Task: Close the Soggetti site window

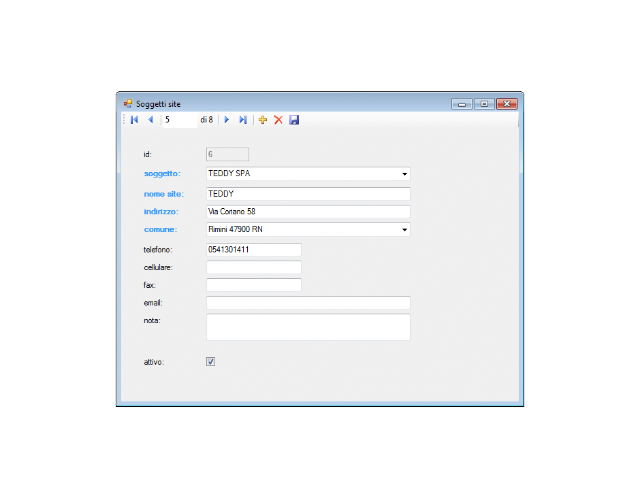Action: click(x=507, y=104)
